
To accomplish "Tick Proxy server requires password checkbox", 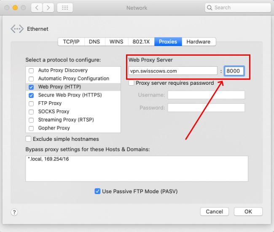I will click(x=131, y=83).
